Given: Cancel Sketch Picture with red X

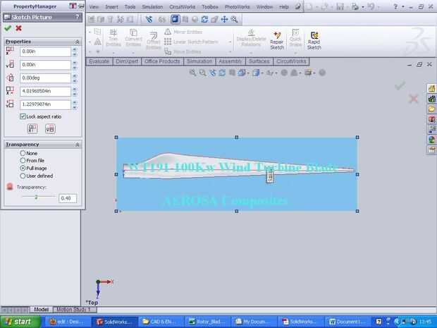Looking at the screenshot, I should coord(18,28).
